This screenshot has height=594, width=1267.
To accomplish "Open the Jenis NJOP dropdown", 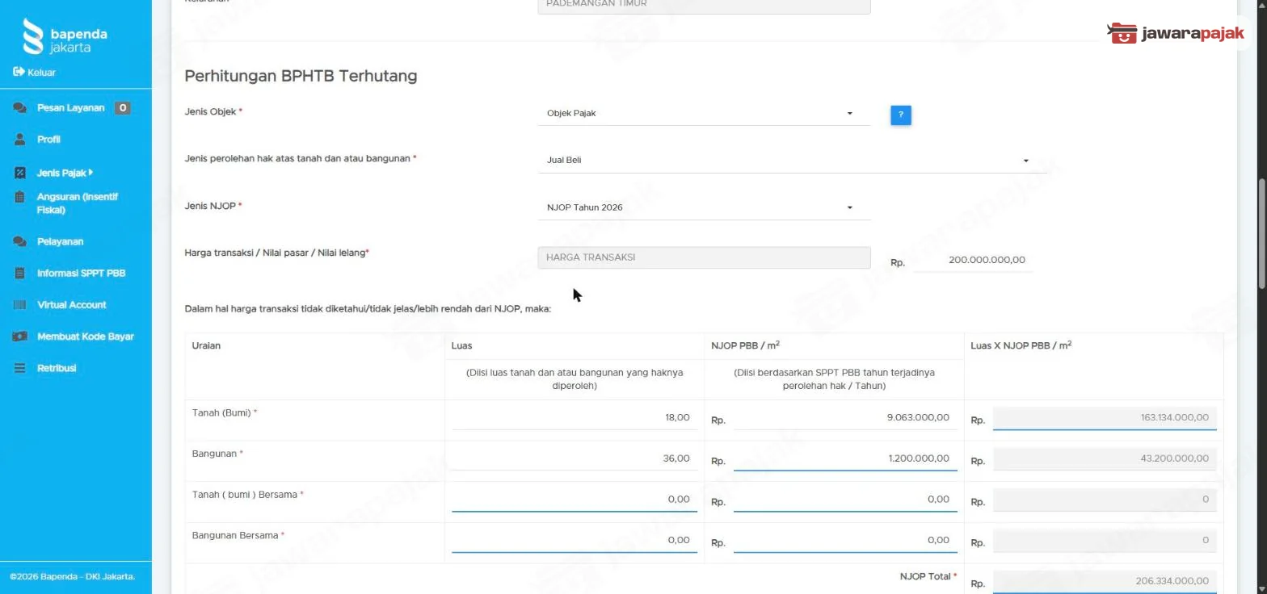I will (x=704, y=207).
